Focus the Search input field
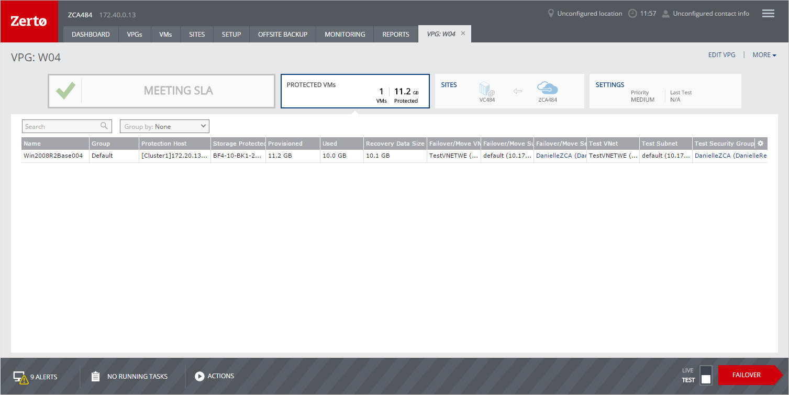789x395 pixels. click(x=66, y=126)
